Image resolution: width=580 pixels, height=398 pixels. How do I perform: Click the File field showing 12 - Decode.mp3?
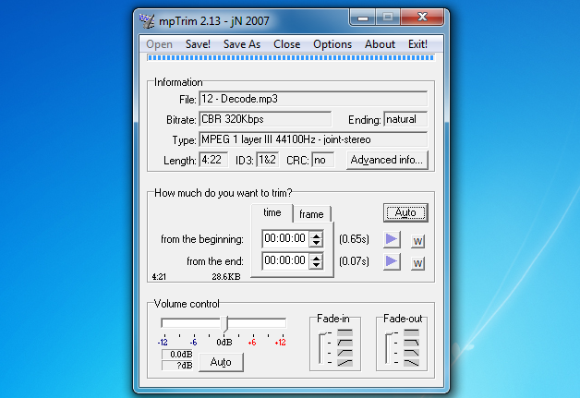pyautogui.click(x=313, y=99)
